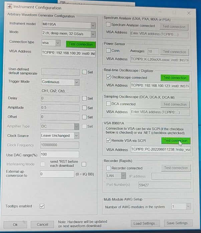201x233 pixels.
Task: Check Recorder connected
Action: coord(109,168)
